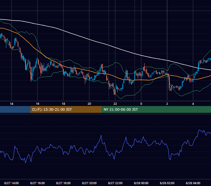
Task: Click time axis label 18
Action: tap(63, 104)
